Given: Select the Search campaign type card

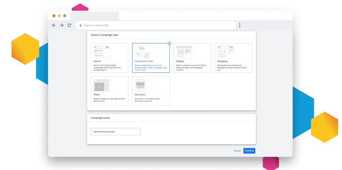Looking at the screenshot, I should (109, 58).
